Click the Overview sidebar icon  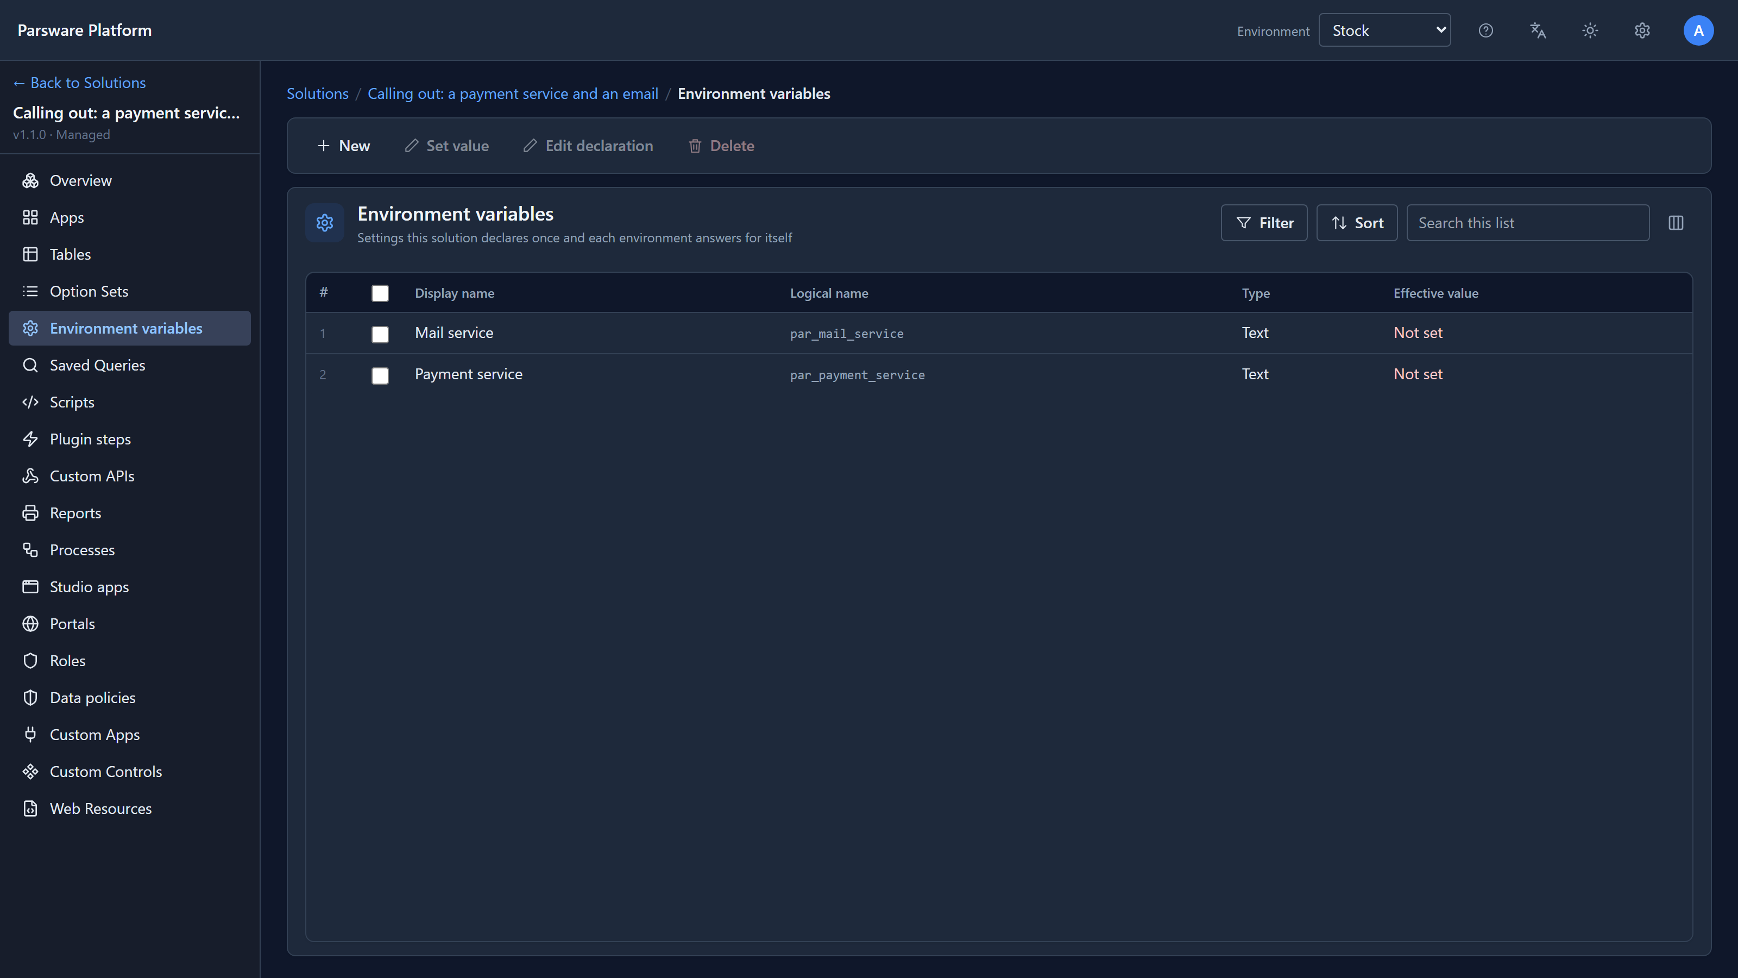point(30,180)
